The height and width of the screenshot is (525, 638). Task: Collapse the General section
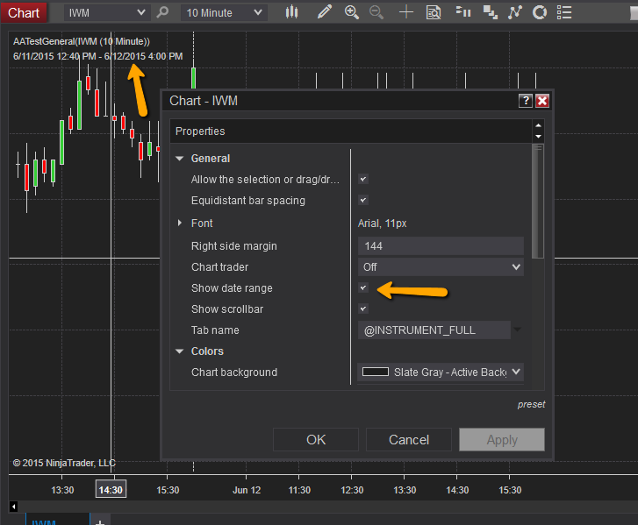(x=179, y=158)
